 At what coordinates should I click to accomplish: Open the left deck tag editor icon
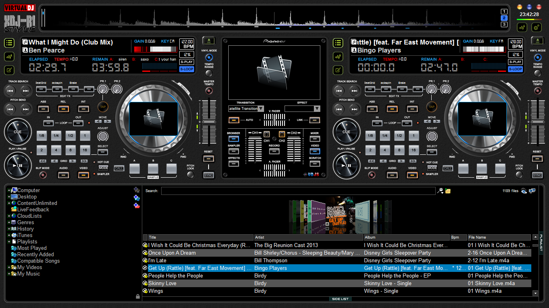click(x=10, y=70)
